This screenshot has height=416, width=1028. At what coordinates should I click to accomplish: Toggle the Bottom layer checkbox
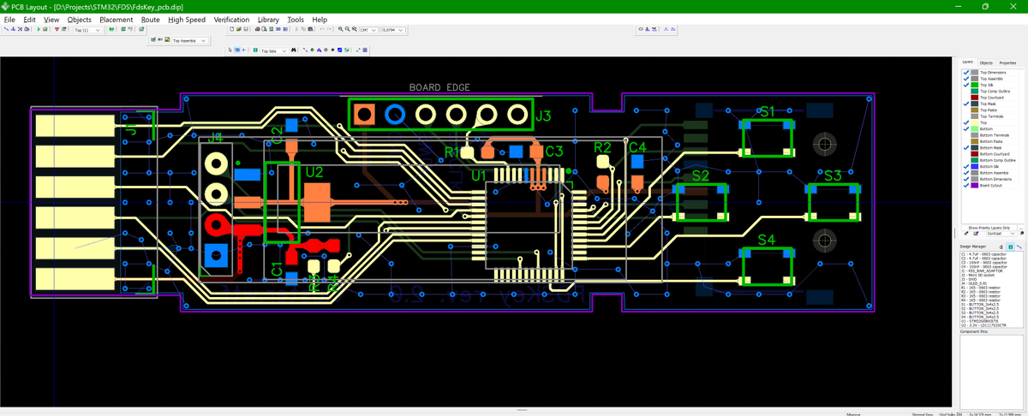click(966, 129)
